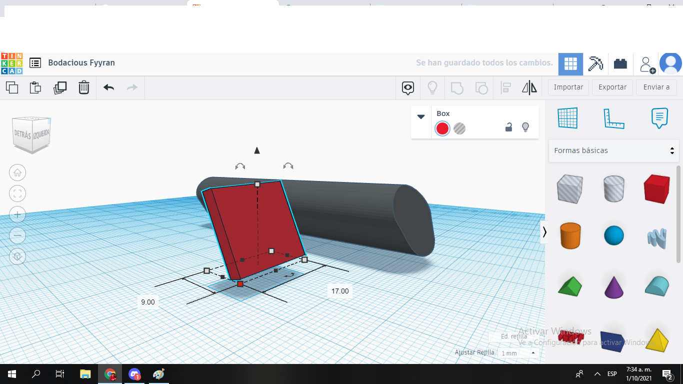Click the red corner handle of box
683x384 pixels.
pos(240,284)
